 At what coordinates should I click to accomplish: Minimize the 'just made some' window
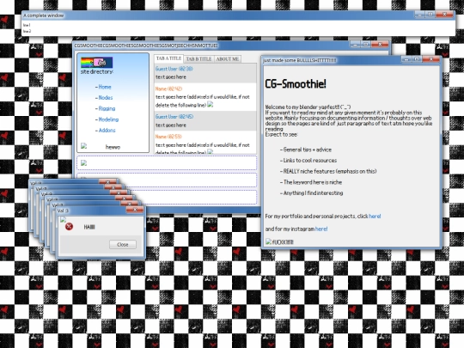pos(406,59)
